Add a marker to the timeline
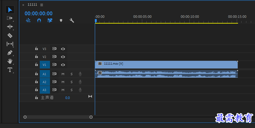The width and height of the screenshot is (255, 128). pos(61,20)
